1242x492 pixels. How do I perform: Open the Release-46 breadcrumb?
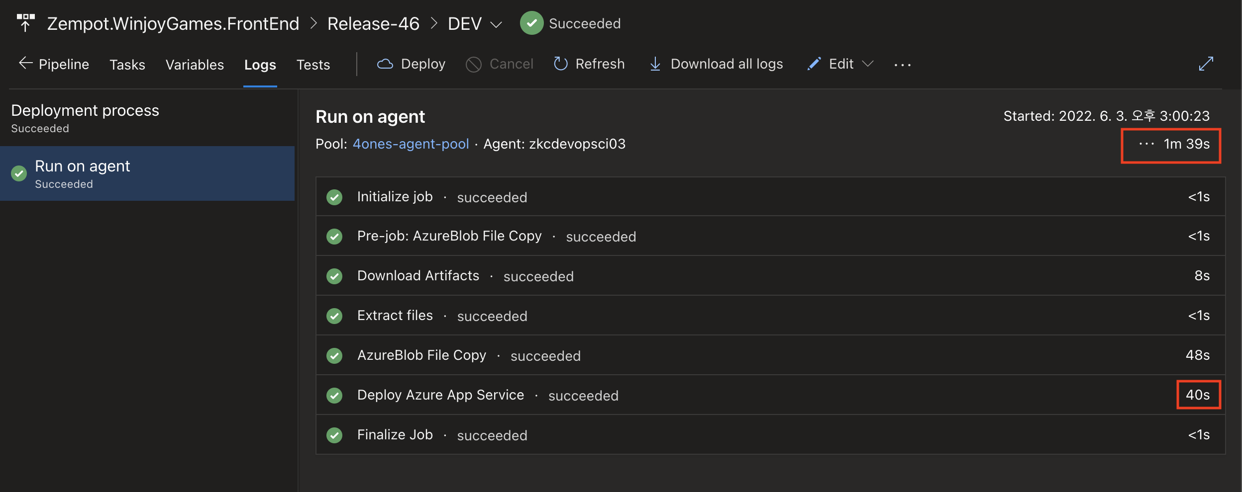tap(373, 23)
